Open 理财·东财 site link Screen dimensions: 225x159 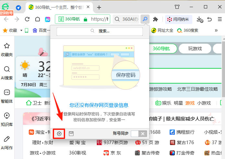(43, 142)
